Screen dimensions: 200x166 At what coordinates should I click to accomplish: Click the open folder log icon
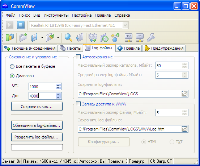tap(24, 37)
